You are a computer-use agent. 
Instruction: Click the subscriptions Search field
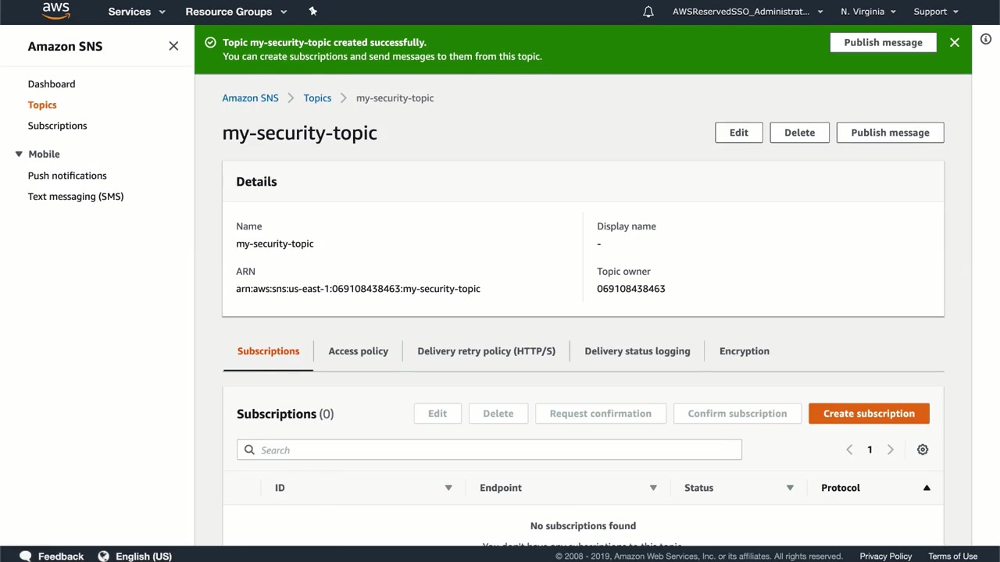(x=489, y=450)
